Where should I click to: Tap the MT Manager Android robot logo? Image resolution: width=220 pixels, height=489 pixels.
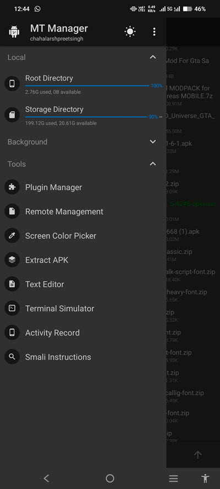click(14, 32)
